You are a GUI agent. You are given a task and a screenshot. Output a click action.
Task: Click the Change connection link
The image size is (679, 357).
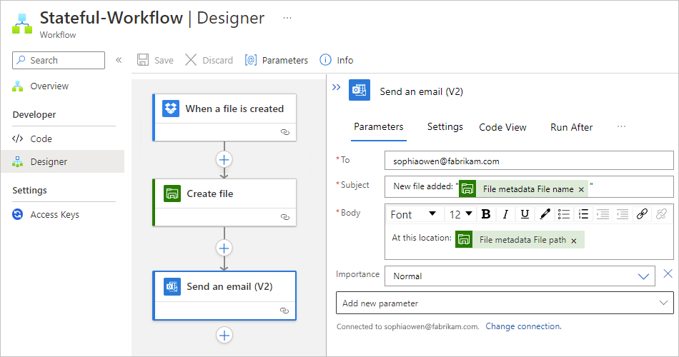(x=523, y=326)
